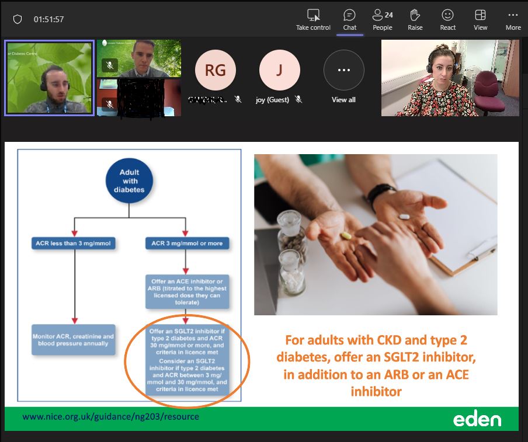Open the Chat panel
This screenshot has height=442, width=528.
pyautogui.click(x=349, y=19)
